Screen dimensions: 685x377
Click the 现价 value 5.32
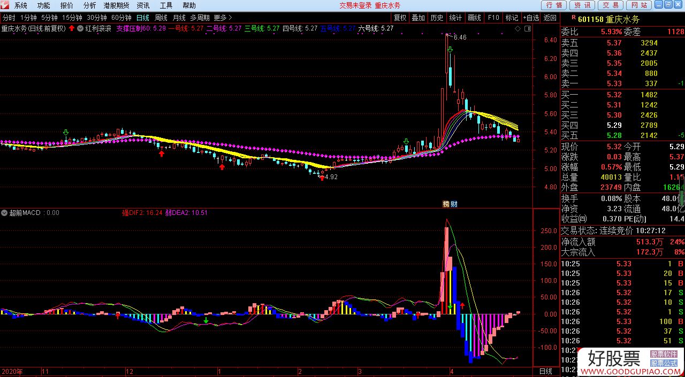point(614,147)
